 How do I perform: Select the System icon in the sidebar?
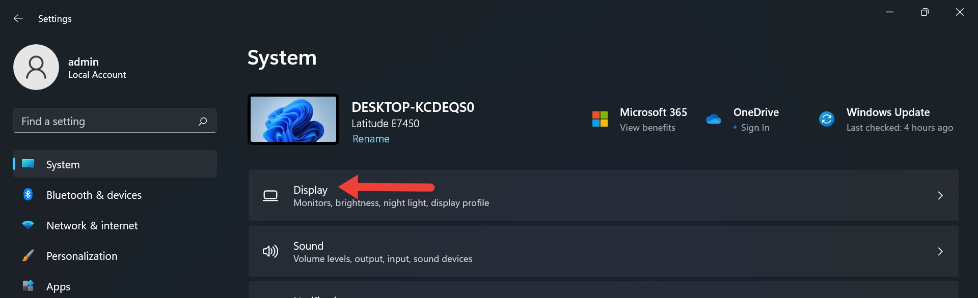point(28,164)
